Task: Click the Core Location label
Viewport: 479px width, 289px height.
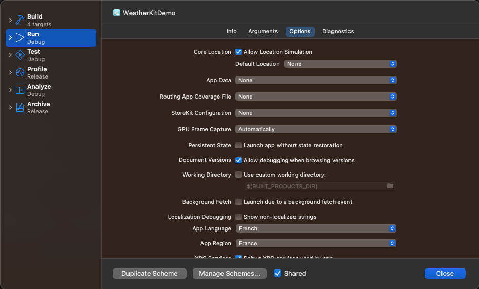Action: click(212, 52)
